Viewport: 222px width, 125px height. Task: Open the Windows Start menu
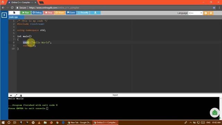tap(3, 123)
